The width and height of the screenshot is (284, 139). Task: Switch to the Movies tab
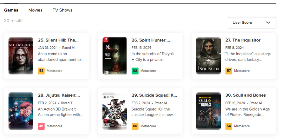pos(35,10)
